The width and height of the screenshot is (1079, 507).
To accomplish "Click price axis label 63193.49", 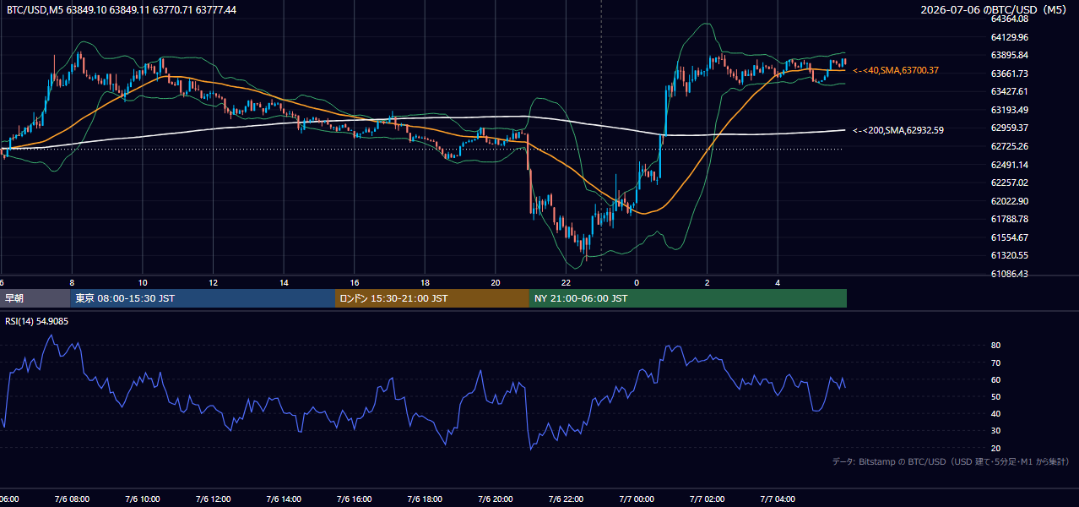I will [x=1009, y=110].
